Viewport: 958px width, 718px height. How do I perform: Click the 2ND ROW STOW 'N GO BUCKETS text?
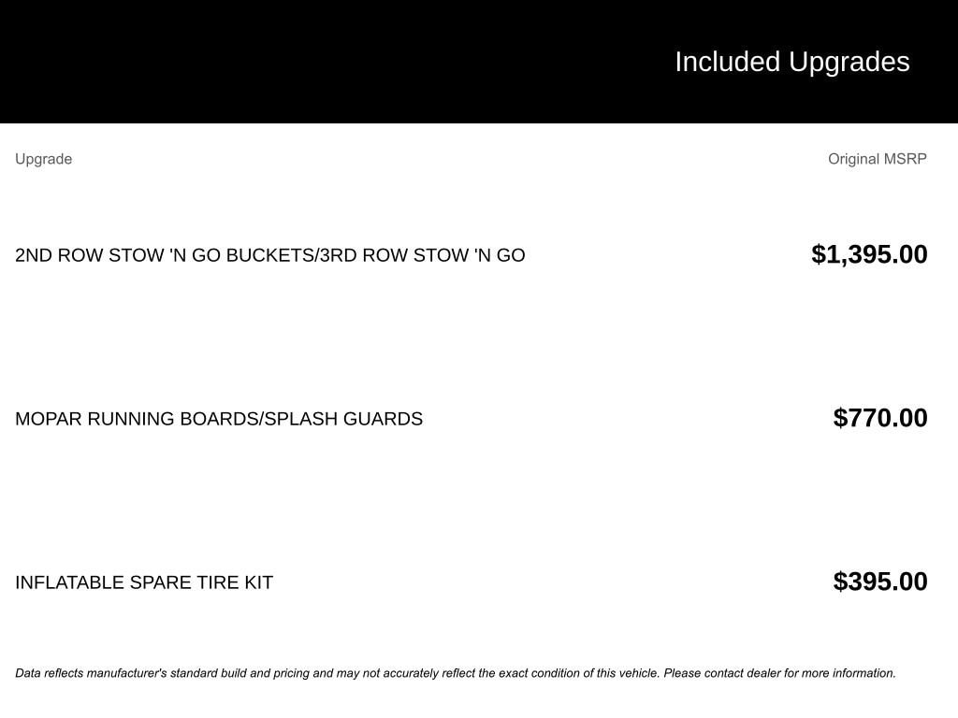(x=165, y=255)
